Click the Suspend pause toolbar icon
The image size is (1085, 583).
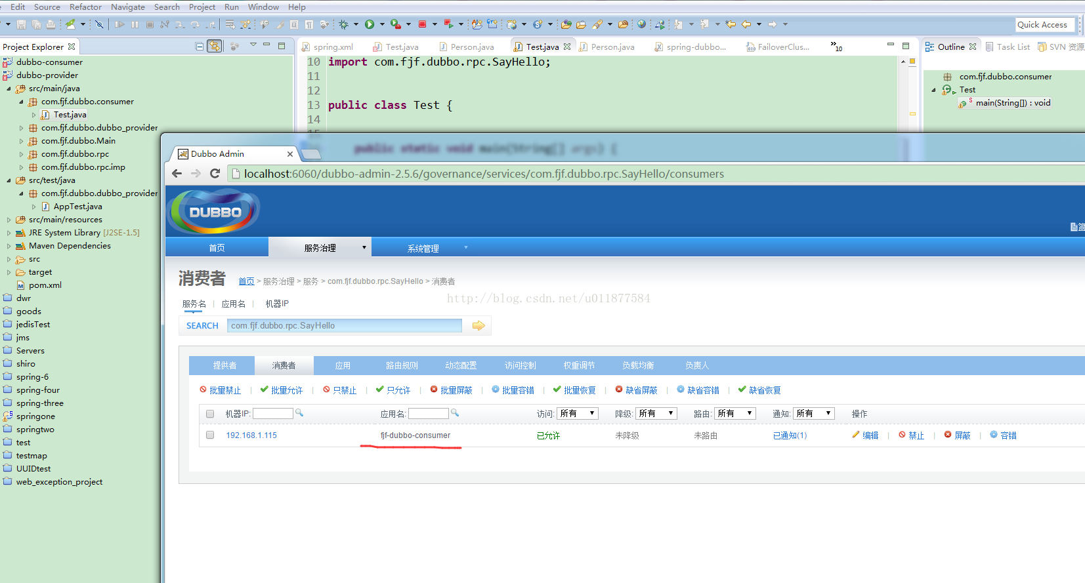[x=135, y=24]
